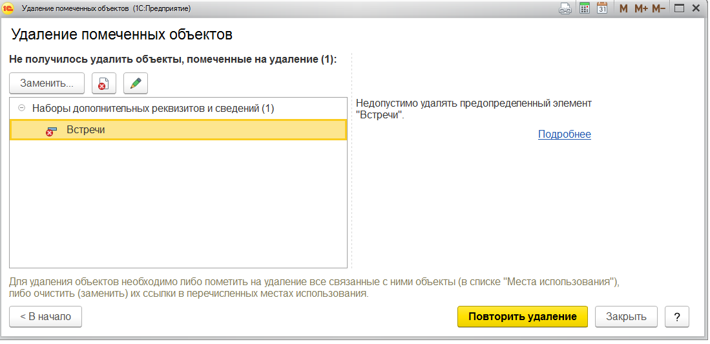Screen dimensions: 710x344
Task: Collapse Наборы дополнительных реквизитов и сведений group
Action: pos(21,109)
